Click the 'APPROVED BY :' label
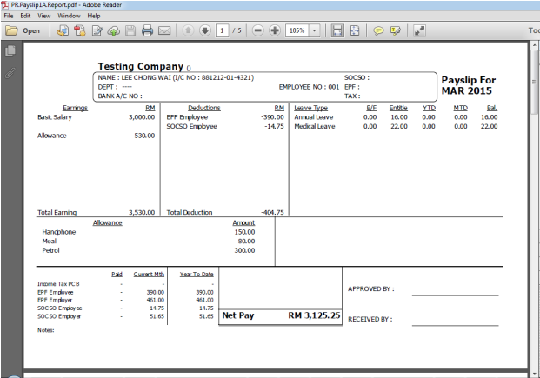 coord(371,288)
